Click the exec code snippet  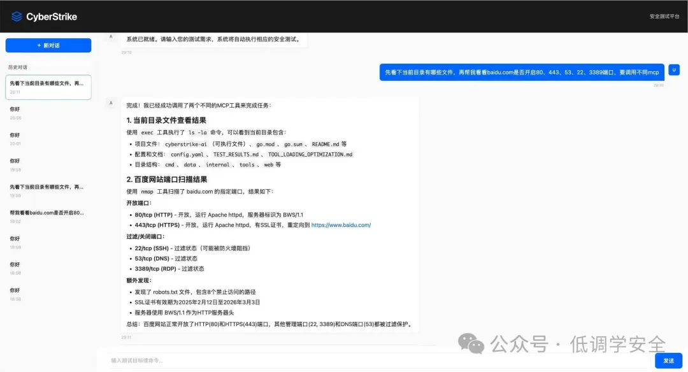pyautogui.click(x=147, y=132)
